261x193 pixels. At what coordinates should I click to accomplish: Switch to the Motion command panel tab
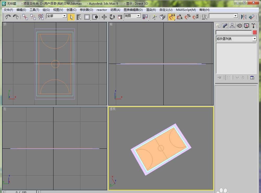[x=239, y=26]
